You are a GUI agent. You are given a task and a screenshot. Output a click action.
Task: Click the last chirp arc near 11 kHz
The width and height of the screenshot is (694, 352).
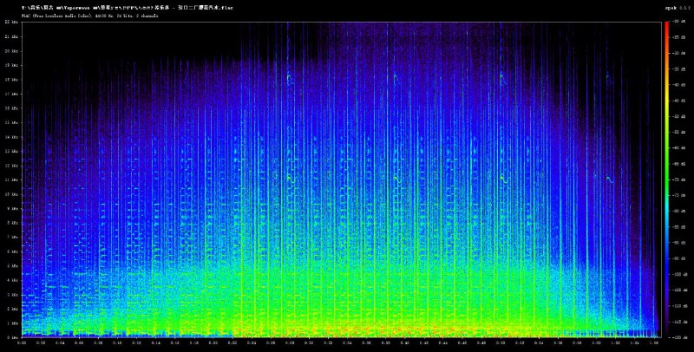point(609,179)
